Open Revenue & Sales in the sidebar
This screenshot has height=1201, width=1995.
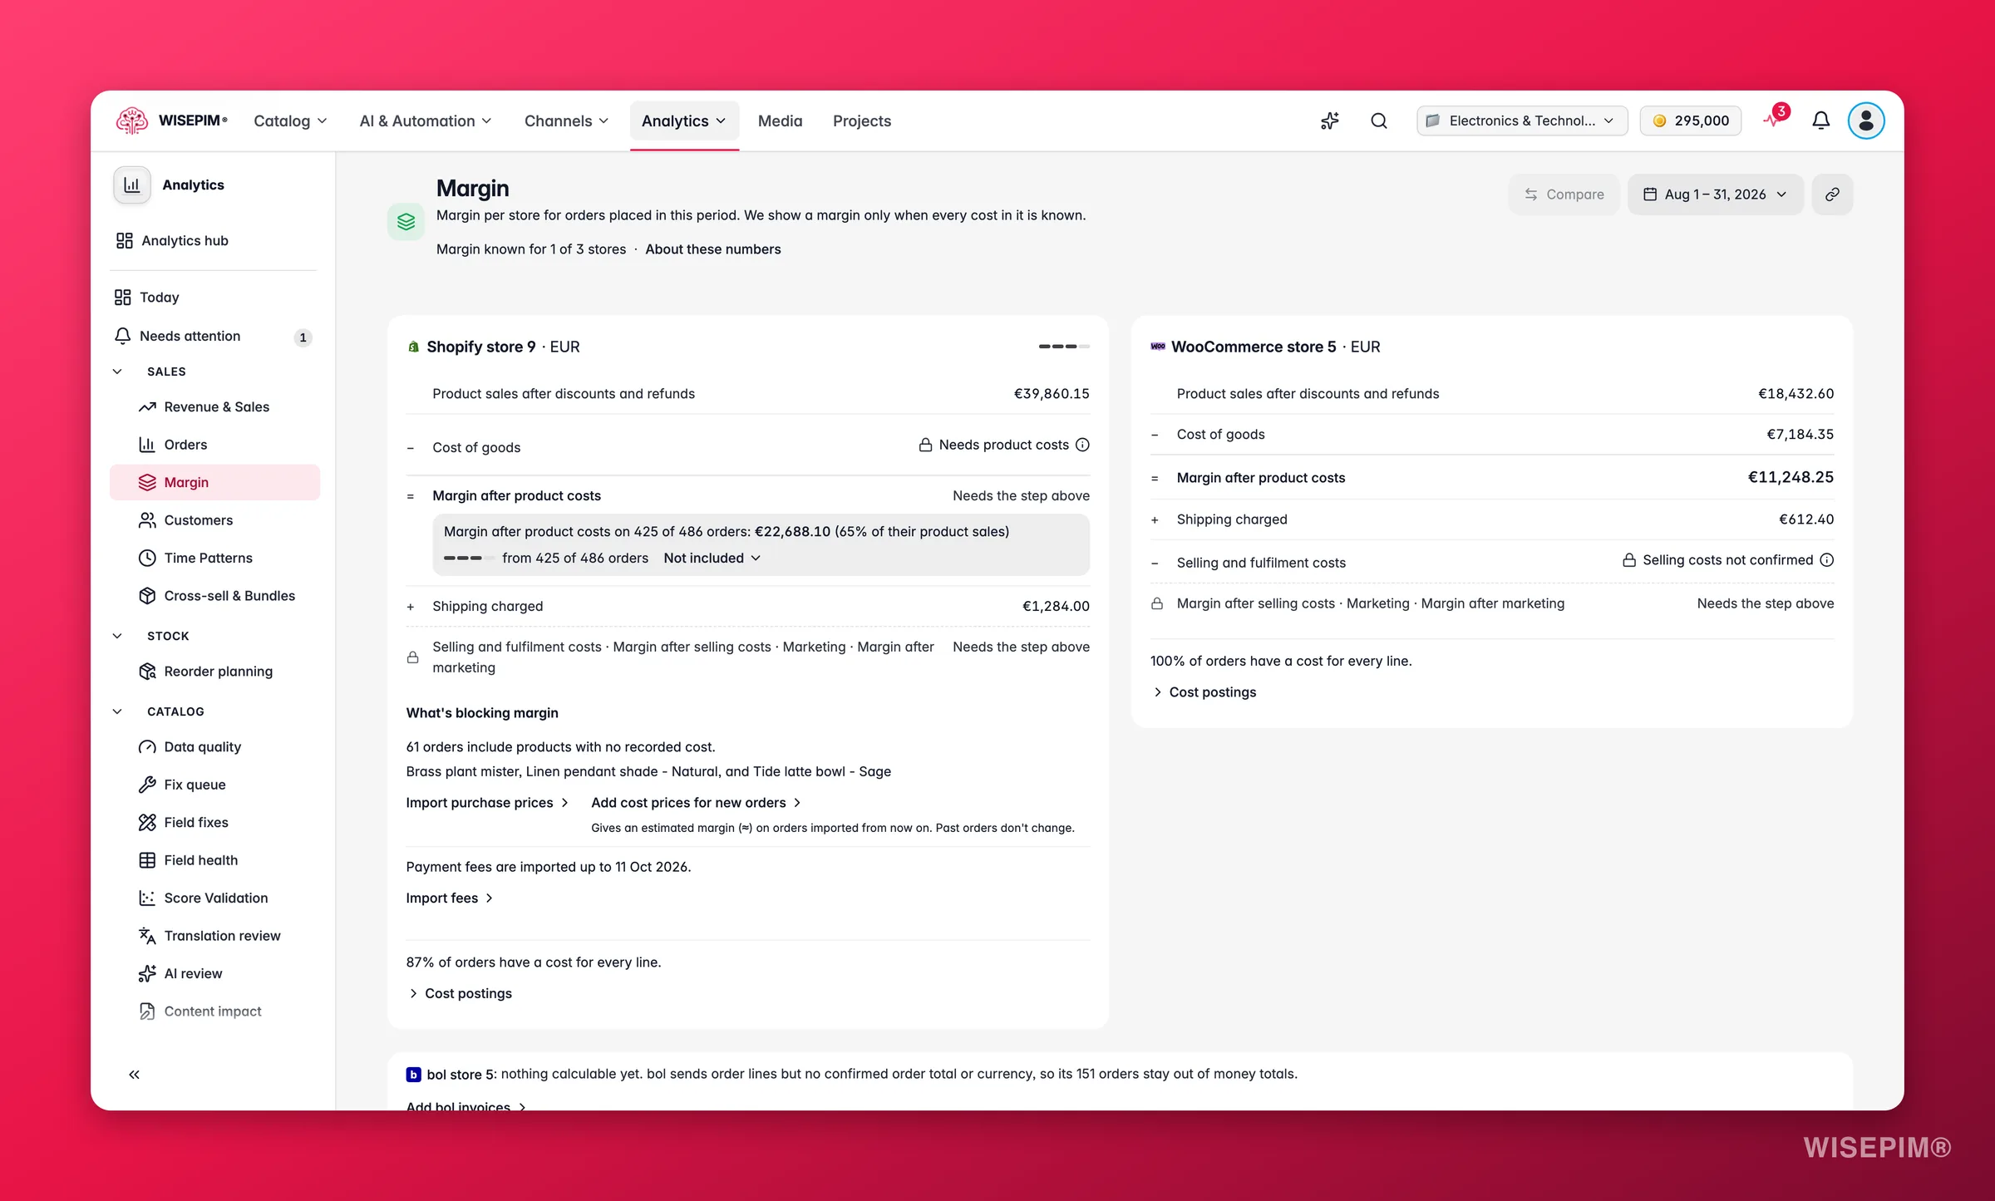214,407
